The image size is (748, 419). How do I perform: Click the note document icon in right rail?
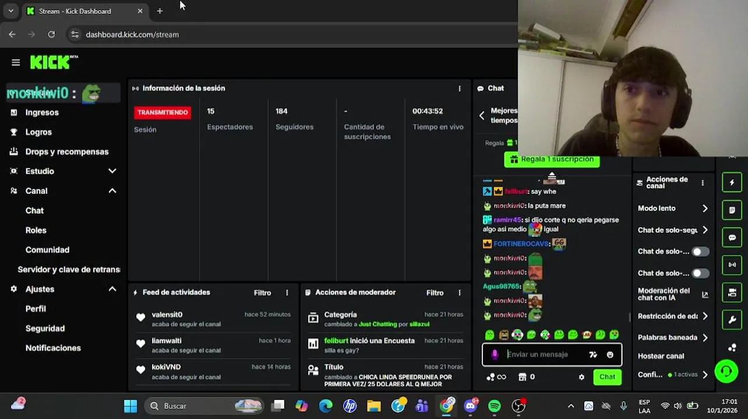(732, 210)
